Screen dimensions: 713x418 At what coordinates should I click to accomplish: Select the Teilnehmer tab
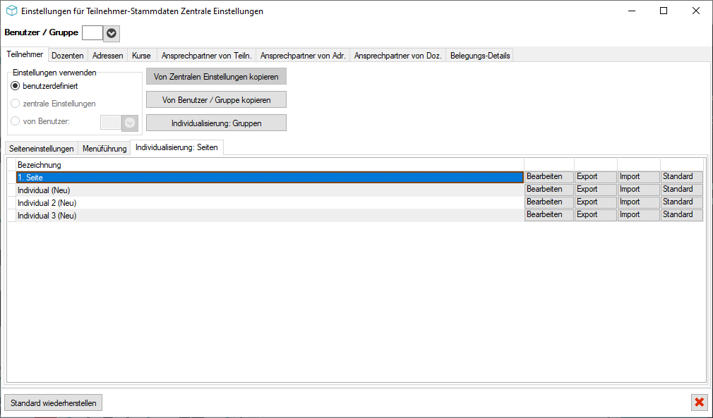tap(25, 54)
